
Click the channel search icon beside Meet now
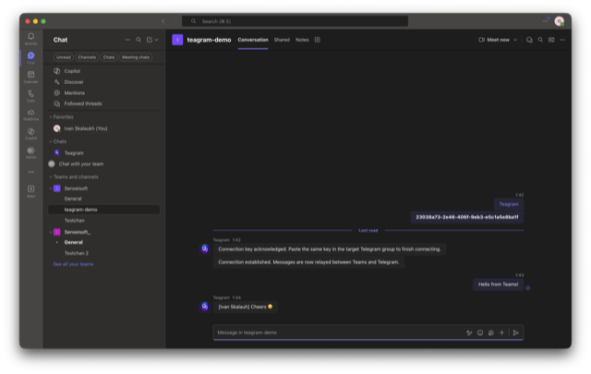540,40
